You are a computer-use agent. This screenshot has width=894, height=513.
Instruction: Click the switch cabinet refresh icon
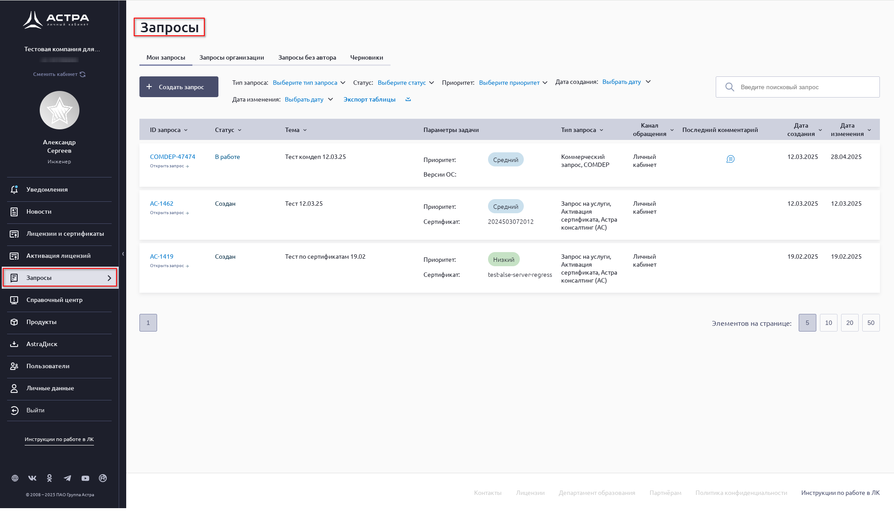(83, 74)
